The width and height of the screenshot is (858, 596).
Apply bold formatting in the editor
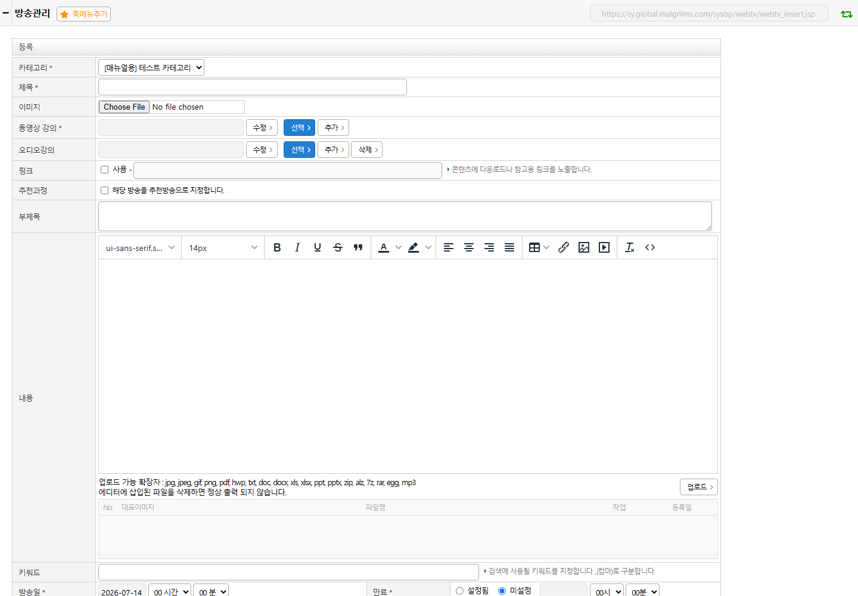click(x=277, y=247)
